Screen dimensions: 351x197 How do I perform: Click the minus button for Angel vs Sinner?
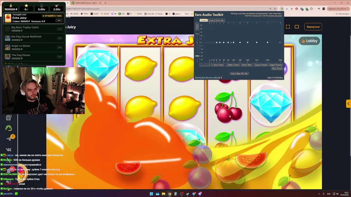click(x=60, y=47)
